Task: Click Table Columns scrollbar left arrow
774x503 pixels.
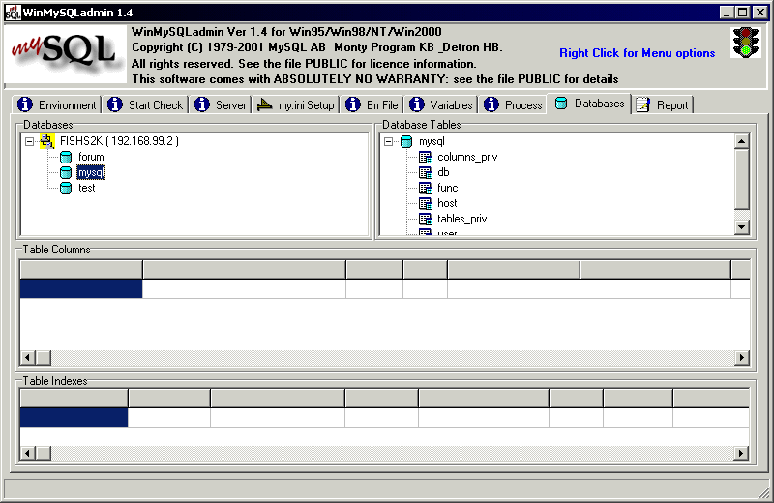Action: pyautogui.click(x=28, y=357)
